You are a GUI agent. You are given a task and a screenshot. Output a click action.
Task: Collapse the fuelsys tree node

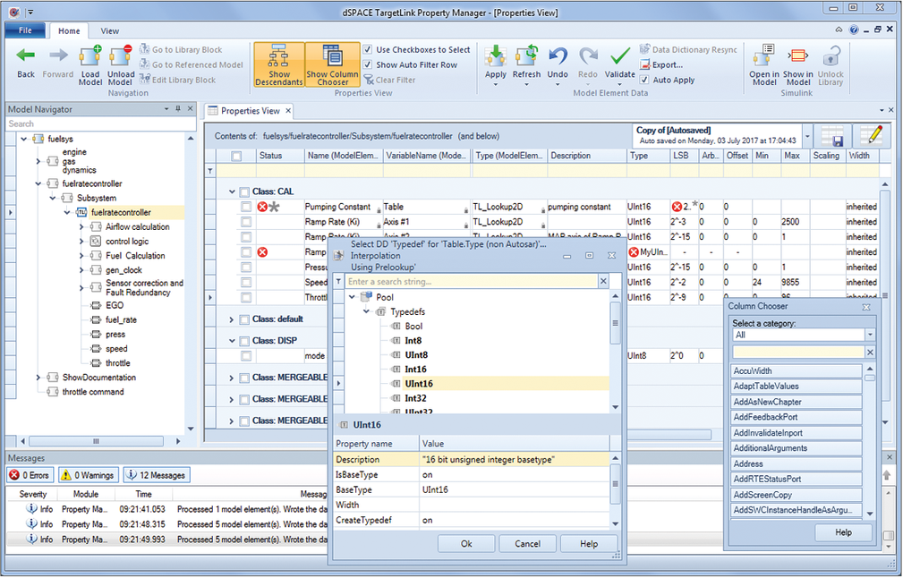click(x=23, y=139)
